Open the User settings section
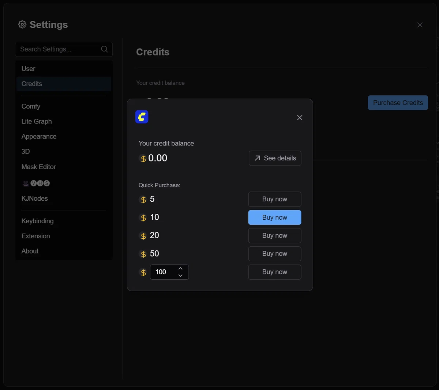439x390 pixels. point(64,69)
